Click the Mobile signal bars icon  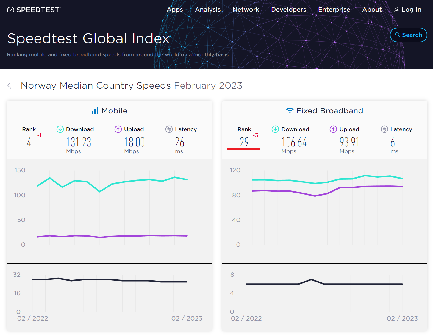coord(95,111)
